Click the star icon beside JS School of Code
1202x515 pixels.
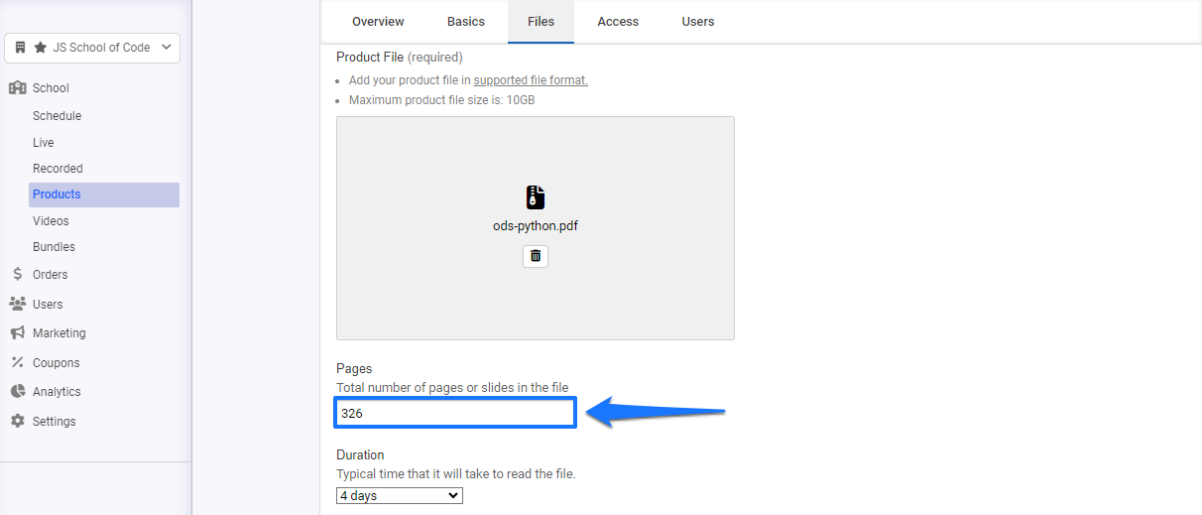(41, 47)
